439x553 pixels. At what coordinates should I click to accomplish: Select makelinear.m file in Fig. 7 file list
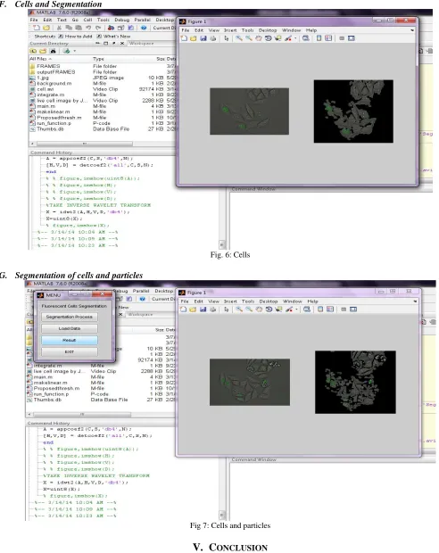coord(101,383)
